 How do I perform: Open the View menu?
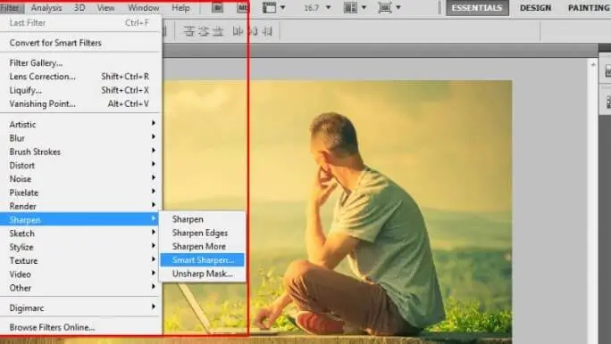tap(105, 7)
